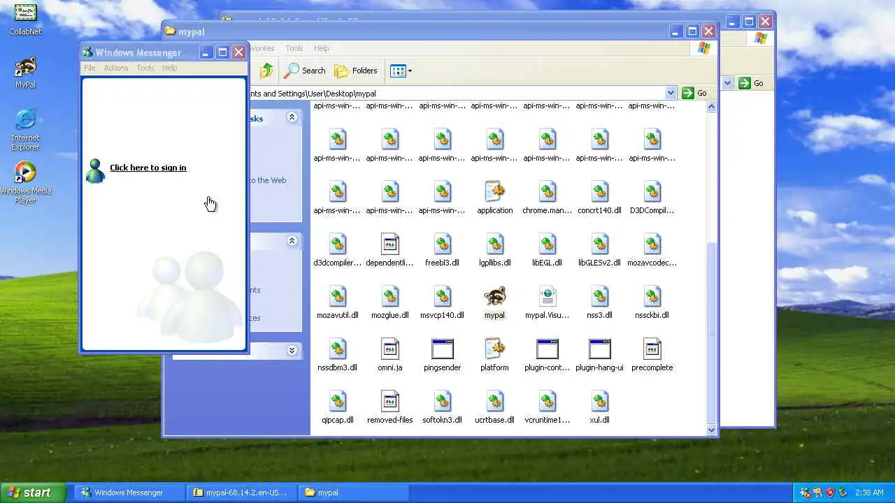895x503 pixels.
Task: Select mypal raccoon executable icon
Action: point(494,296)
